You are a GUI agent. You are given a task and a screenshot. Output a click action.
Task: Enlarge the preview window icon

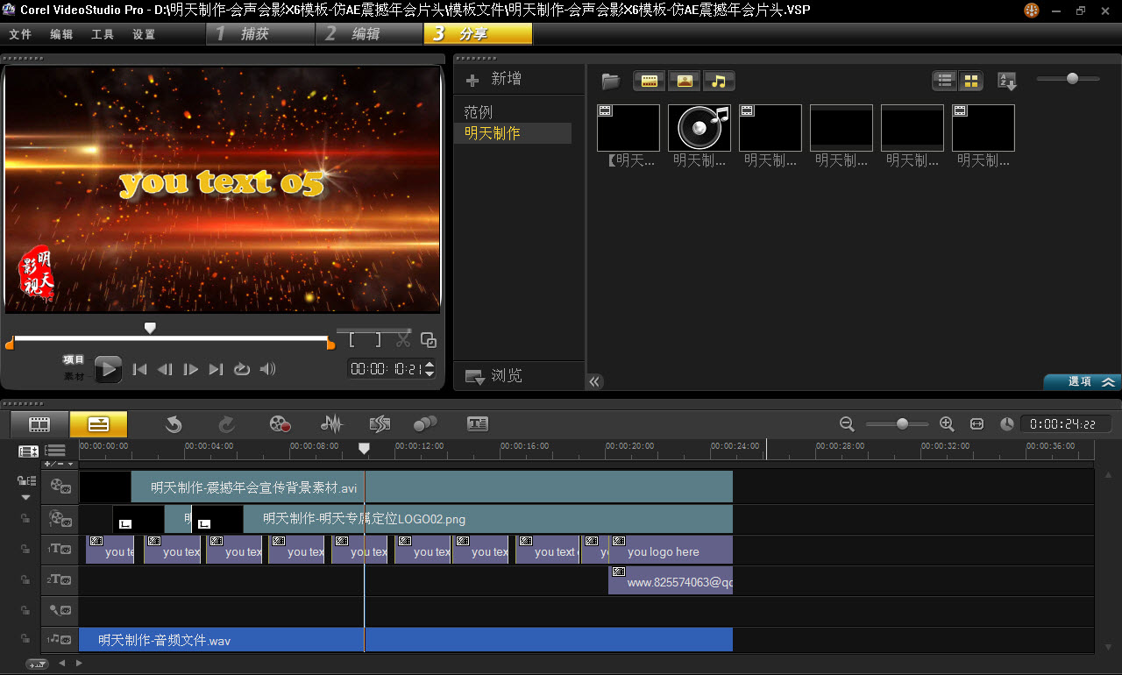(x=429, y=340)
